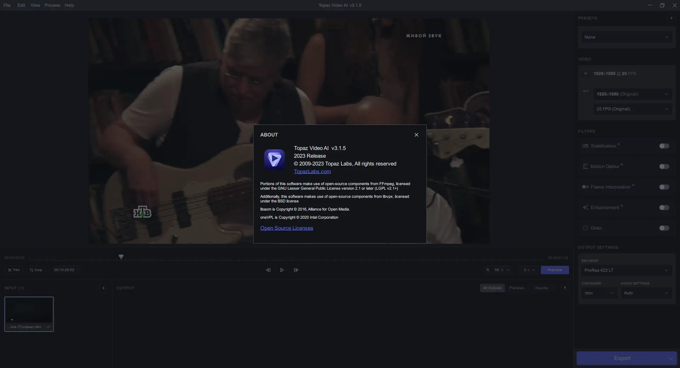
Task: Open the Edit menu
Action: (x=21, y=5)
